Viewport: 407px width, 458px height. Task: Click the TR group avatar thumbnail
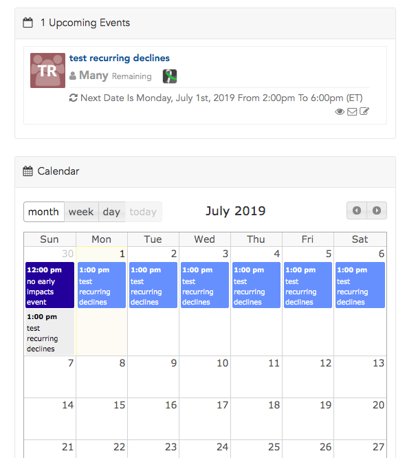click(x=47, y=70)
